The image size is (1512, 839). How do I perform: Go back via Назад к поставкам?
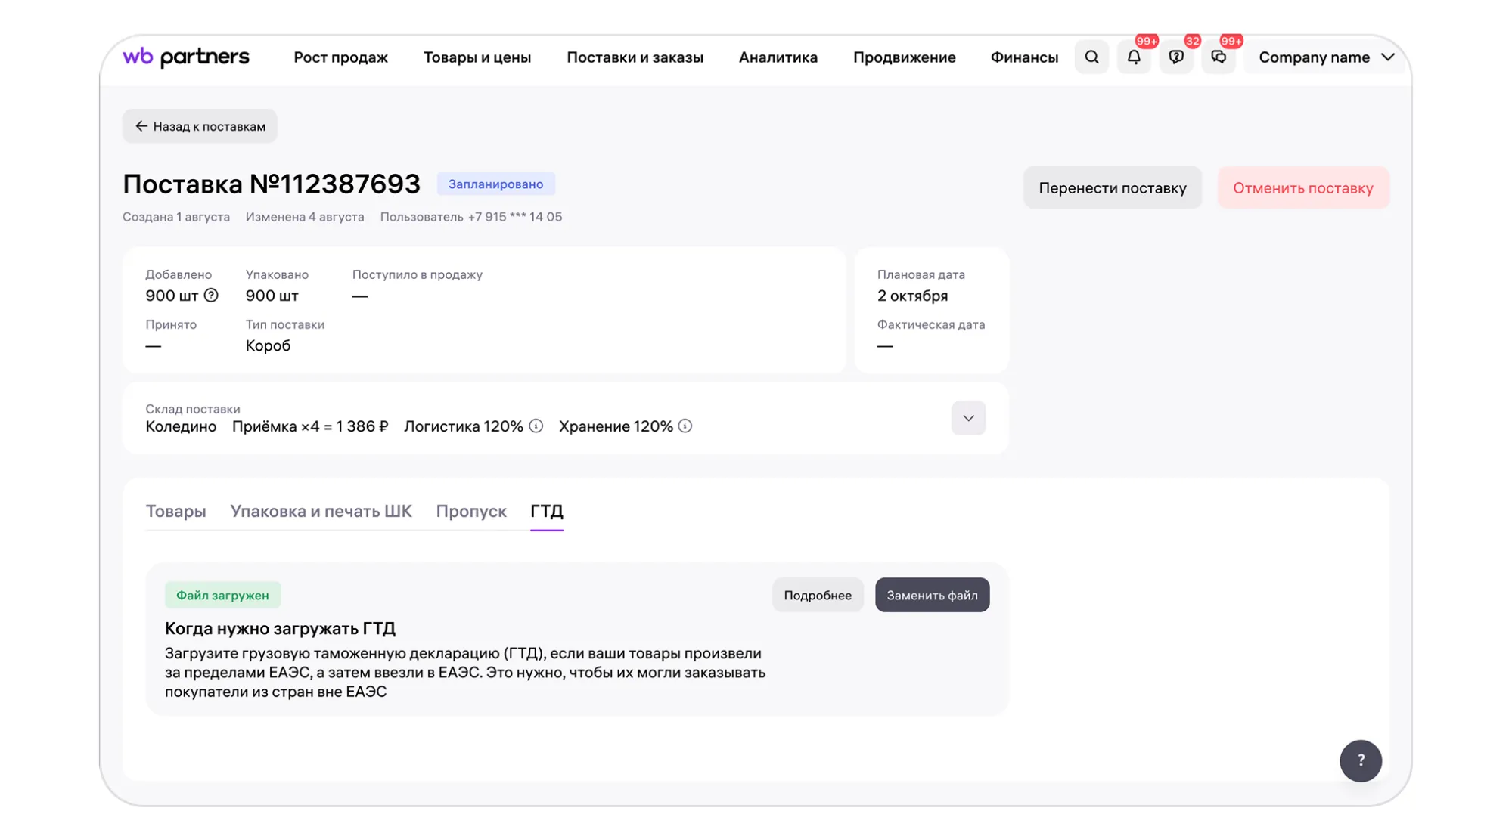tap(200, 126)
